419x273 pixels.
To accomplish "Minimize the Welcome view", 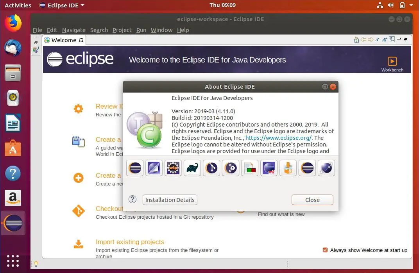I will (x=399, y=39).
